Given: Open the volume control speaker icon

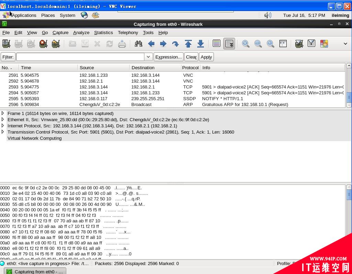Looking at the screenshot, I should [267, 15].
